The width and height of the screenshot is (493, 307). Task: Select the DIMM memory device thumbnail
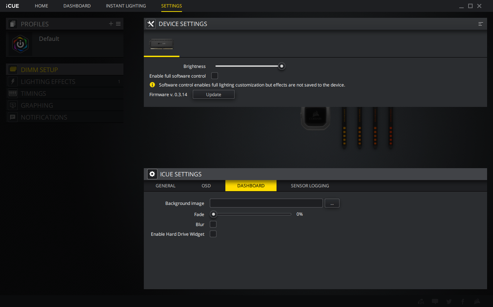161,44
